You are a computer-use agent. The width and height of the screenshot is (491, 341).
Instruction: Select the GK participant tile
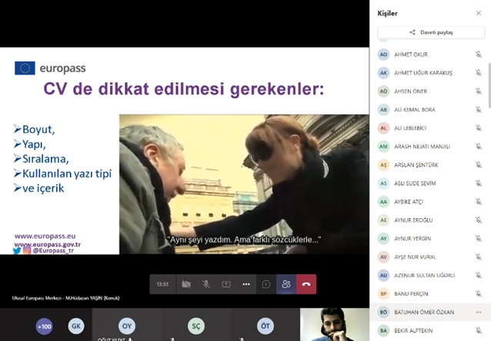click(x=76, y=326)
